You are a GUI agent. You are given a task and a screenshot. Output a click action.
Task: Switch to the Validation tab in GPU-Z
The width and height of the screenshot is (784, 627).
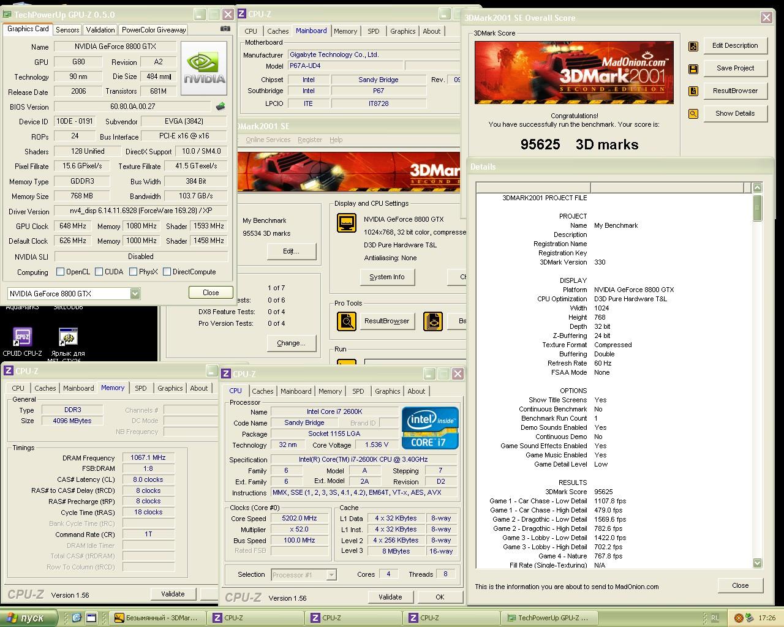[100, 29]
